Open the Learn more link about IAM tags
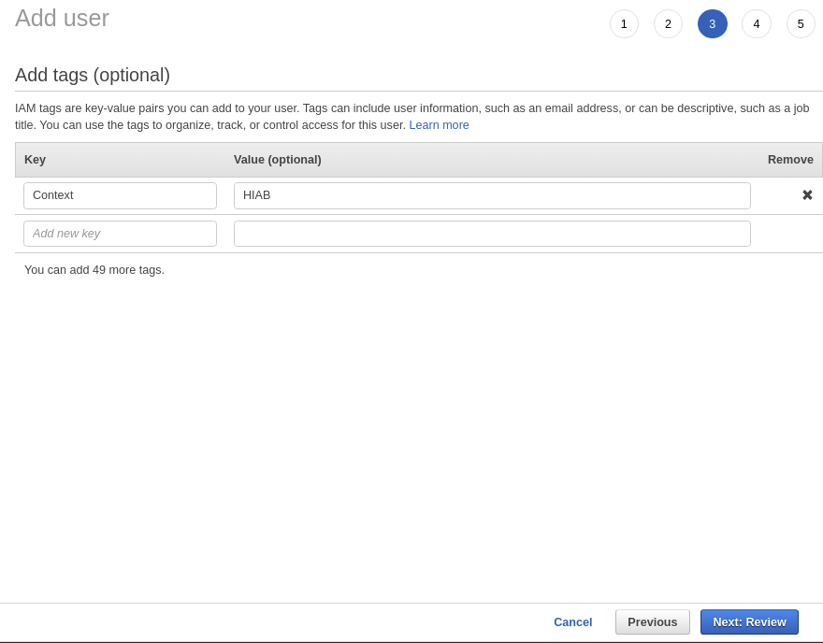The width and height of the screenshot is (823, 643). tap(439, 125)
